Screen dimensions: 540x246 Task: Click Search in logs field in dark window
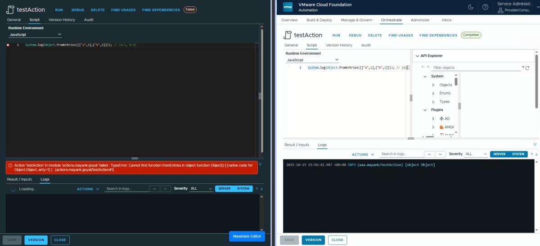(126, 189)
